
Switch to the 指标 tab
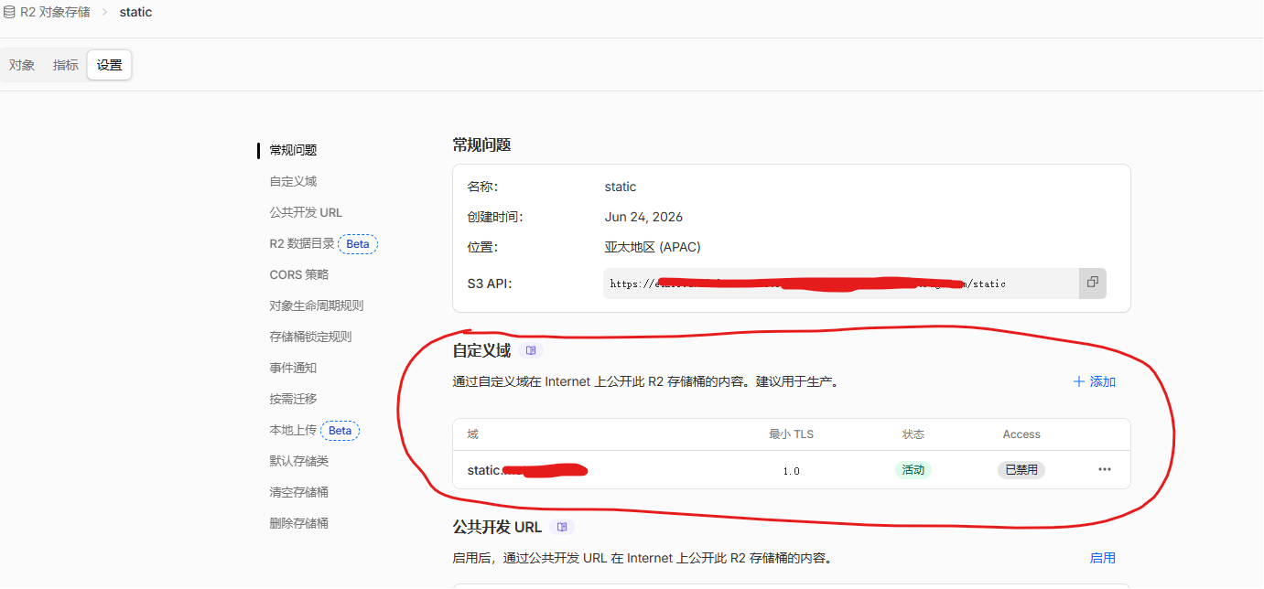click(66, 65)
